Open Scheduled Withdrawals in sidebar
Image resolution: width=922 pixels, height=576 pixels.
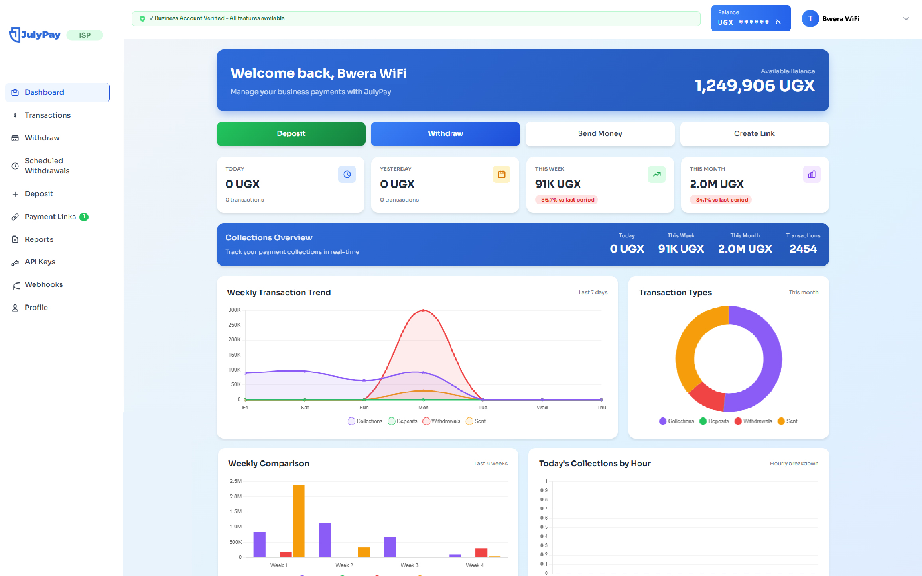tap(47, 166)
